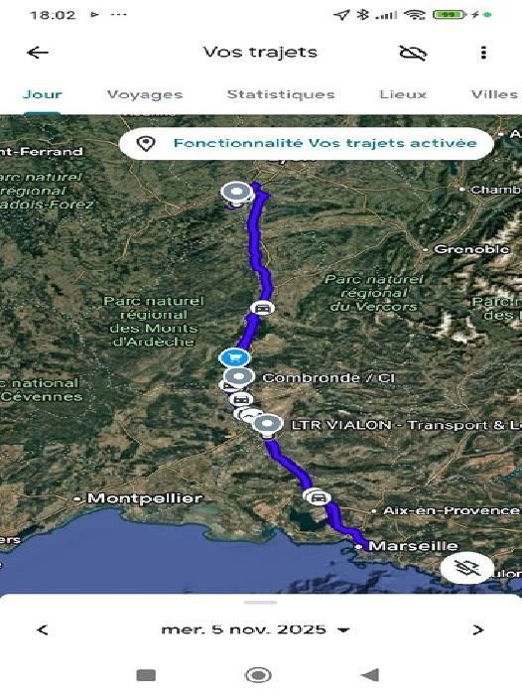Open the three-dot overflow menu
This screenshot has height=695, width=522.
(x=483, y=53)
